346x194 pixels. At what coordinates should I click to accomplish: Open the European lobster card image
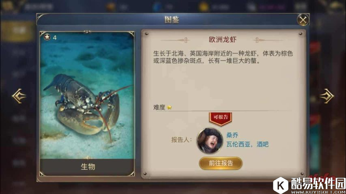87,95
